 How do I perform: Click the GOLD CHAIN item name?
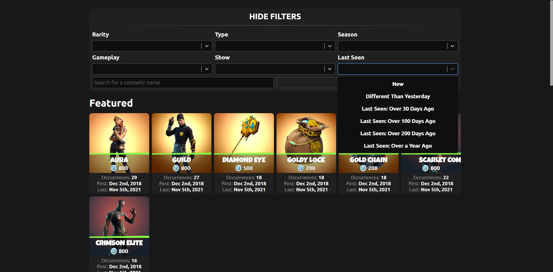pos(369,160)
